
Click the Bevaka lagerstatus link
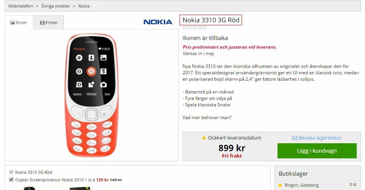[320, 138]
